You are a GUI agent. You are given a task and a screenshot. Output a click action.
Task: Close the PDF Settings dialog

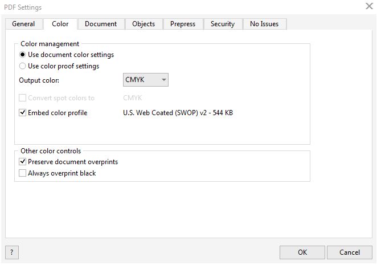(x=369, y=6)
